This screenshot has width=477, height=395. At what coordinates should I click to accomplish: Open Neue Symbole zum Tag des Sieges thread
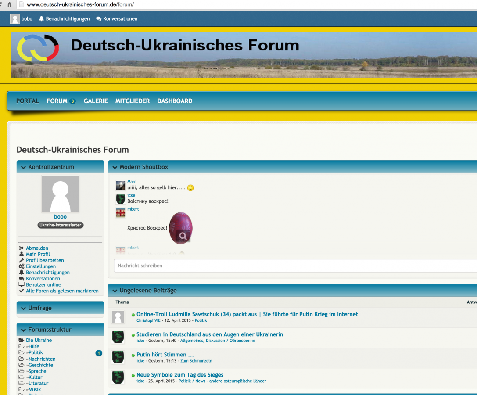[x=180, y=375]
